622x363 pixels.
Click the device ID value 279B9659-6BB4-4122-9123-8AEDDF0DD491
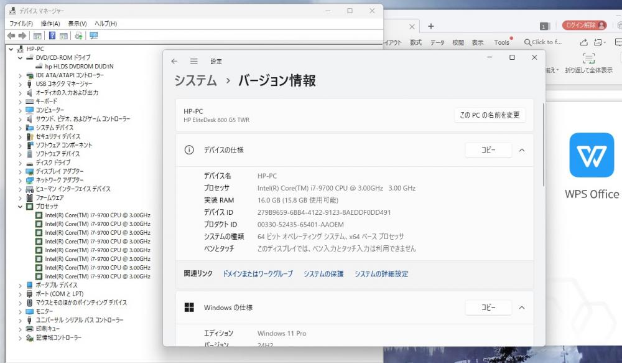pos(323,212)
